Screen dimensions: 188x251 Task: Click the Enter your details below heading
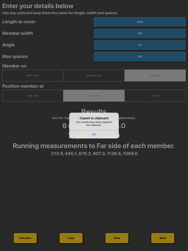point(38,6)
